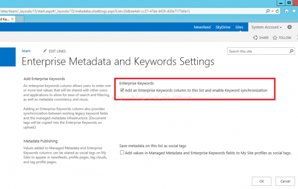Open the settings gear menu

[x=290, y=27]
